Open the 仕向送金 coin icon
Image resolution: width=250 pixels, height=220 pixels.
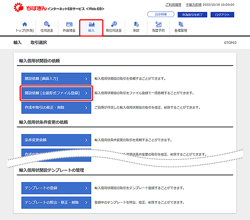[x=47, y=24]
